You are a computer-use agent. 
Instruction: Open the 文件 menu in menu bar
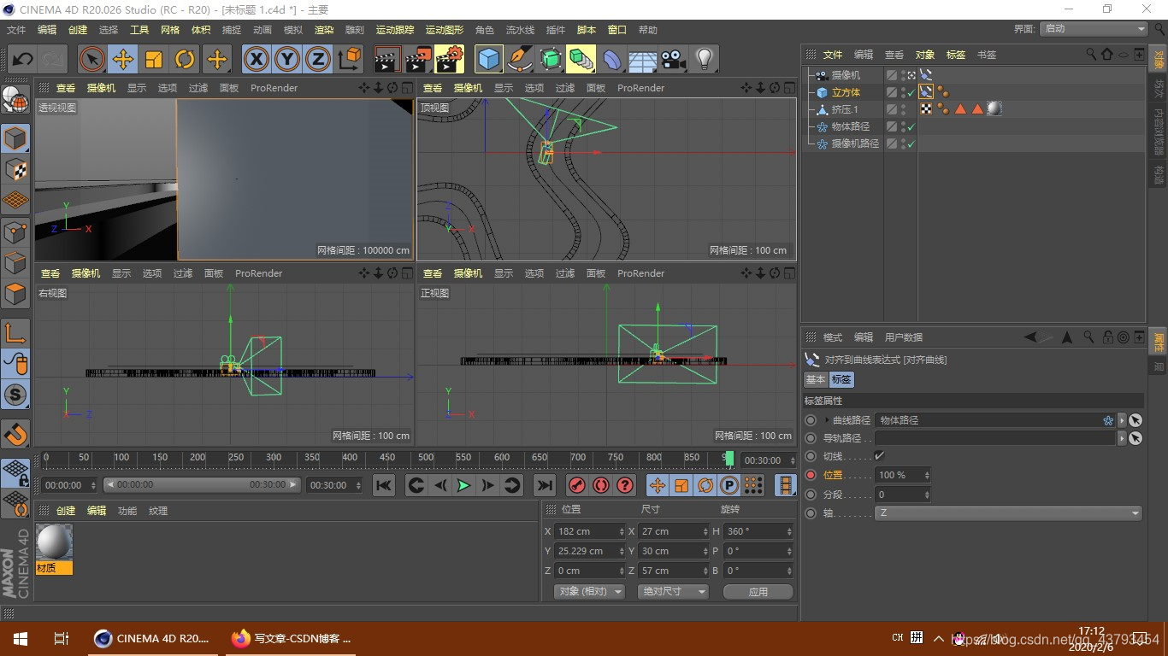coord(16,30)
